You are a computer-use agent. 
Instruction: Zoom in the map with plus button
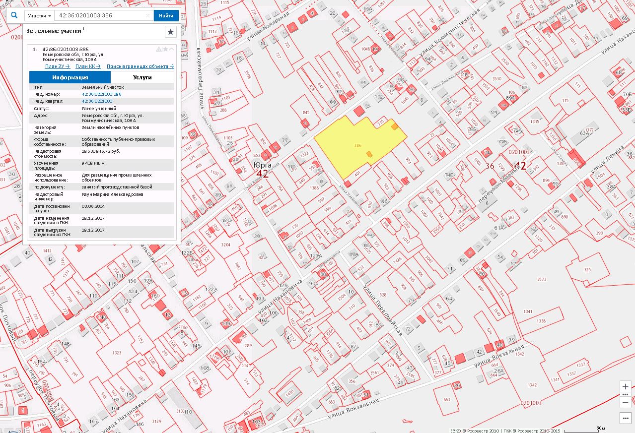point(626,387)
